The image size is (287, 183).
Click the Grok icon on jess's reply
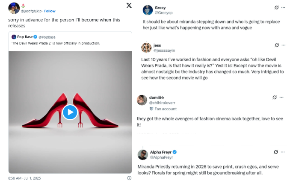[276, 45]
